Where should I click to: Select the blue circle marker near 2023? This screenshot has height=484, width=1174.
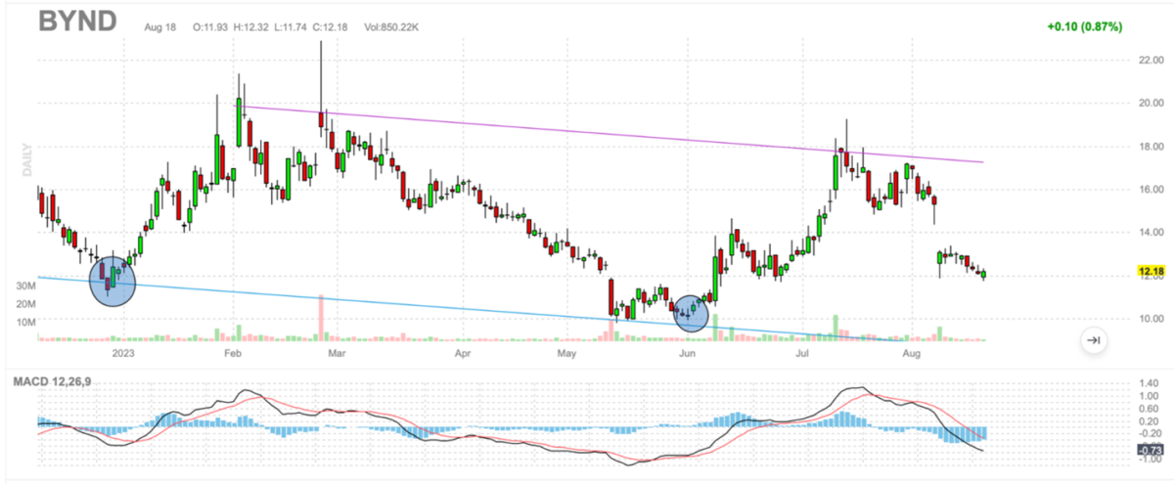(x=113, y=282)
